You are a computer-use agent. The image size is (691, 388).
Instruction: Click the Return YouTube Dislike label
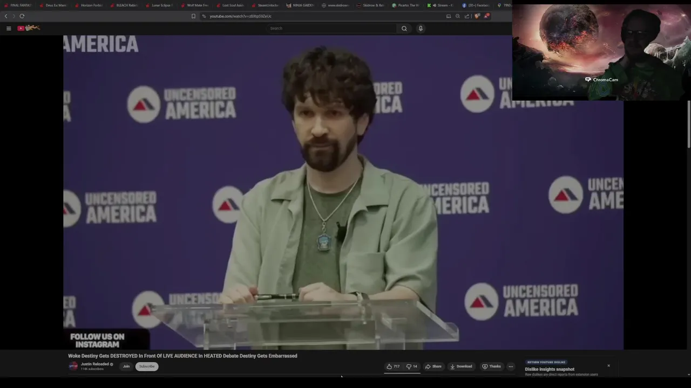point(546,362)
